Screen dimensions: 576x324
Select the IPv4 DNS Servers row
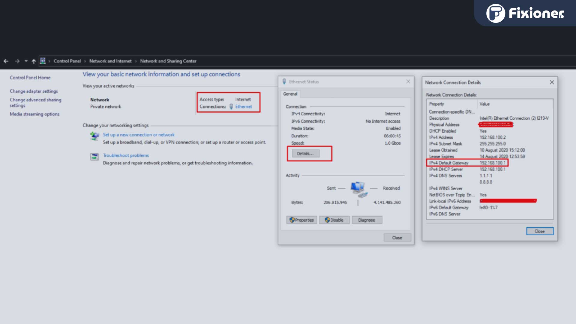click(x=490, y=176)
